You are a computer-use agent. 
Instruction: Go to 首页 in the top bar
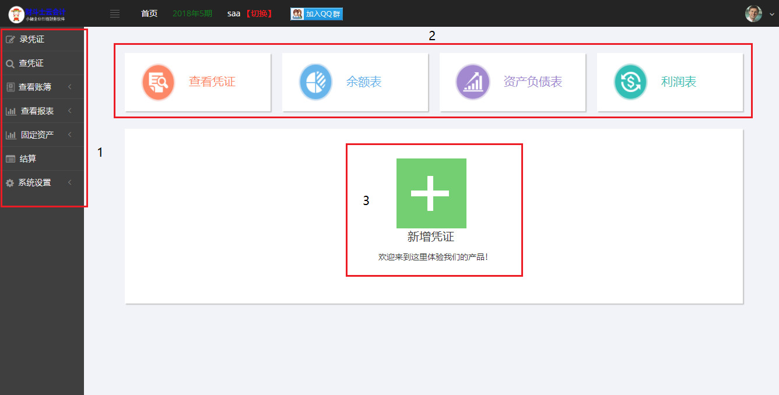(149, 13)
